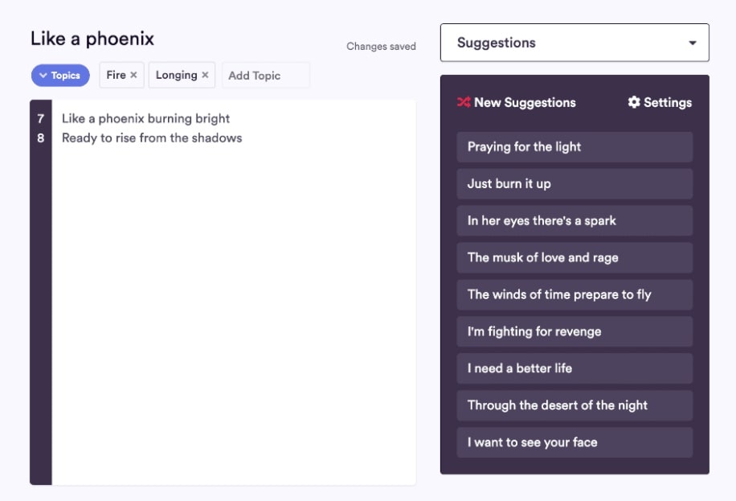Remove the Fire topic tag
The image size is (736, 501).
pos(133,75)
